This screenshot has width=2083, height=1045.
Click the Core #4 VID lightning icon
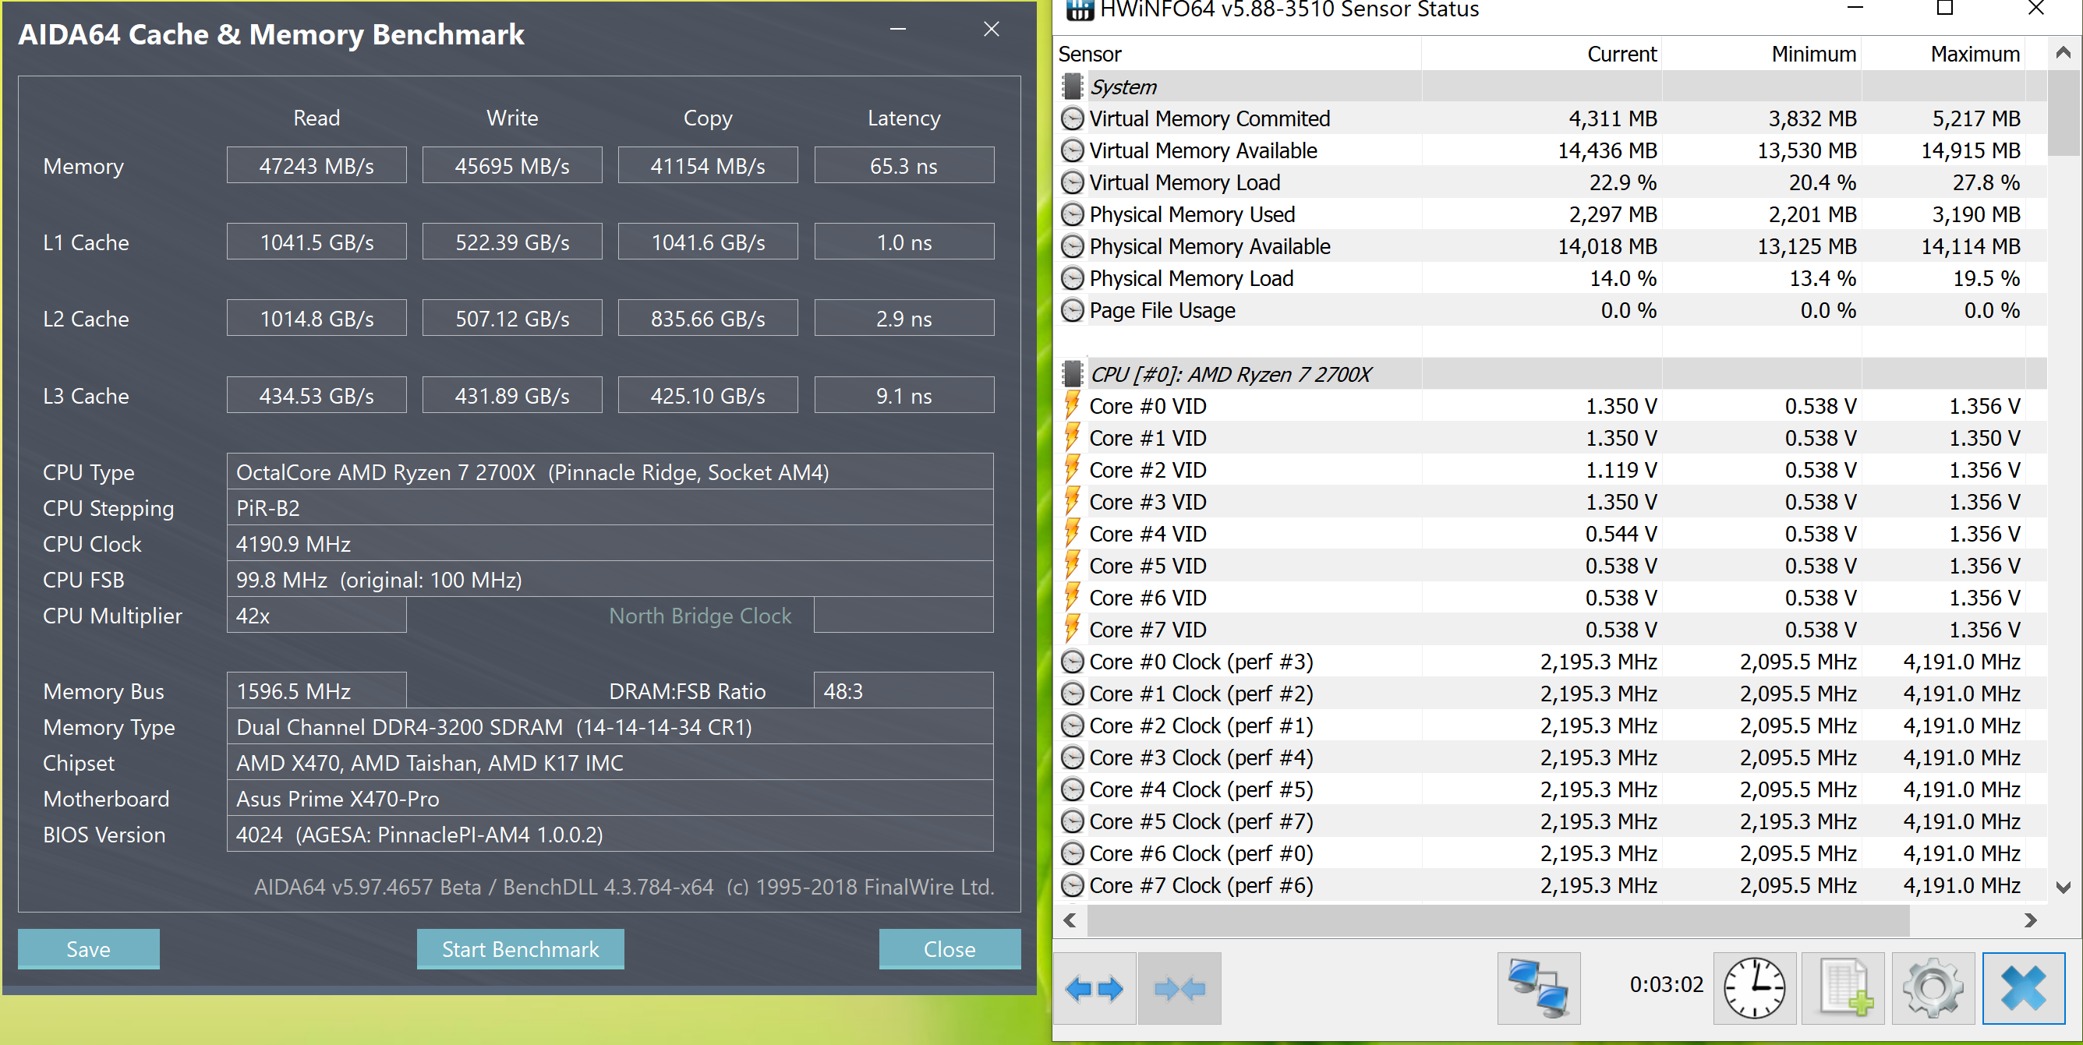[x=1072, y=534]
